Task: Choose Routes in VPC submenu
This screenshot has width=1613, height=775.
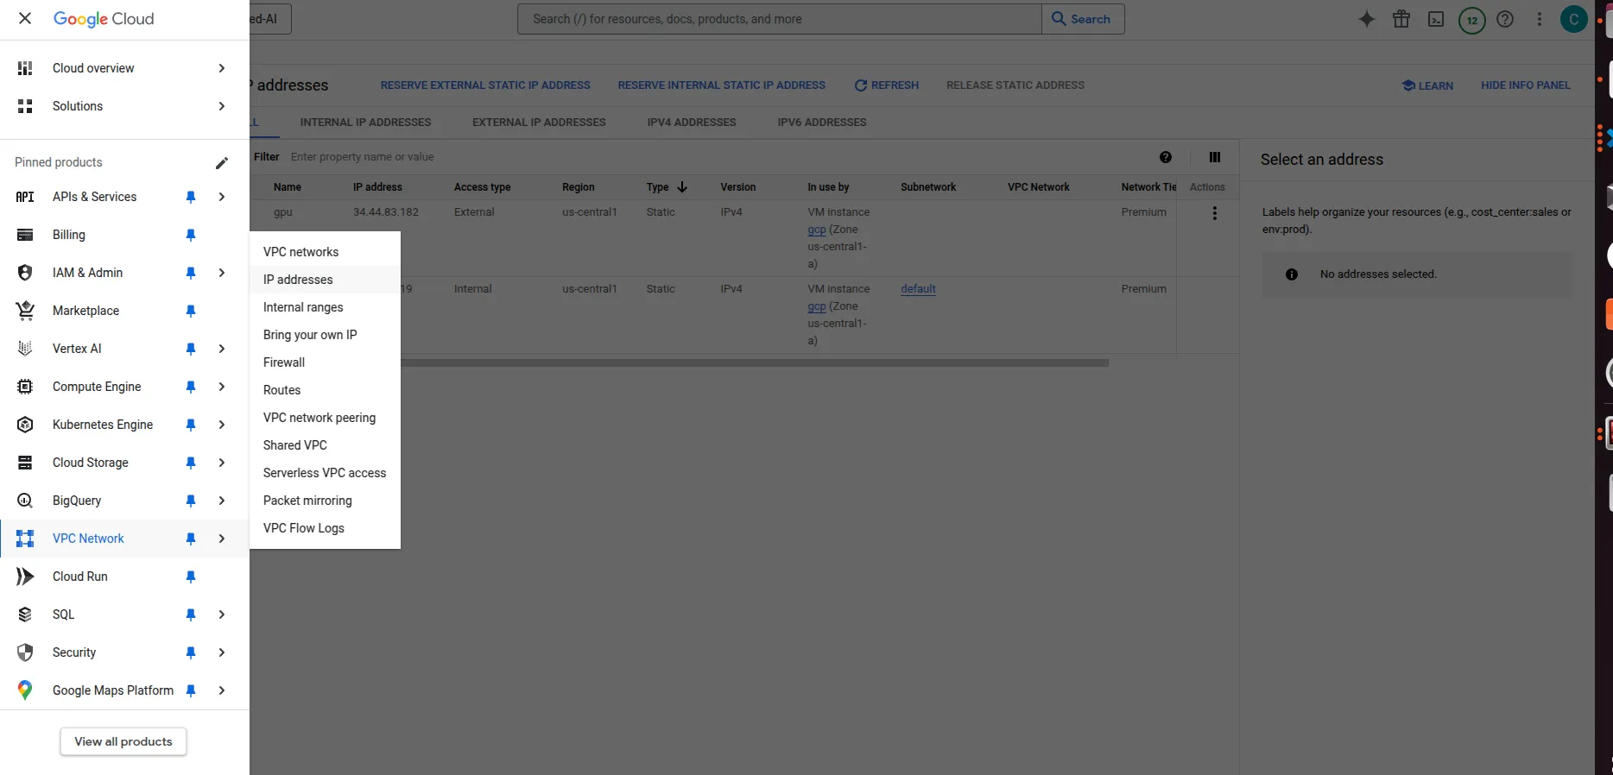Action: (x=325, y=390)
